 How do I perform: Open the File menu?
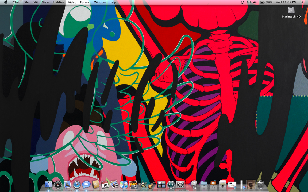tap(26, 2)
